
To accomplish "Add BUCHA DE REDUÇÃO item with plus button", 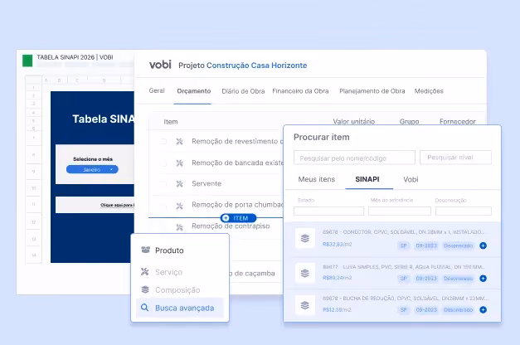I will tap(483, 310).
